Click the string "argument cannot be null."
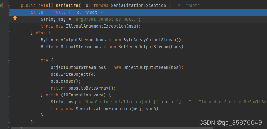The height and width of the screenshot is (129, 267). (106, 19)
